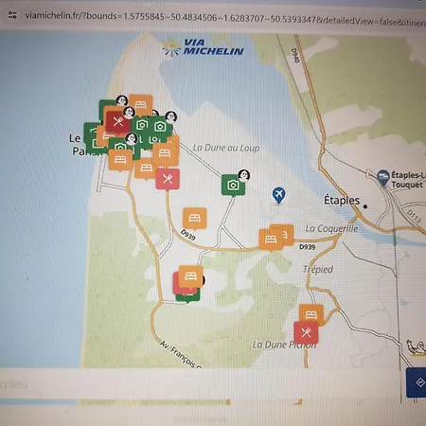This screenshot has height=426, width=426.
Task: Click the blue directions button at bottom right
Action: [417, 382]
